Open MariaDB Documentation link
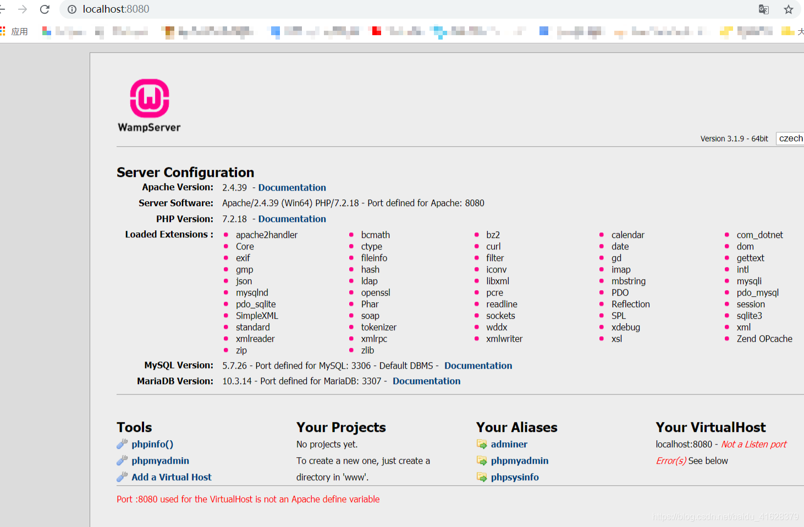Image resolution: width=804 pixels, height=527 pixels. [426, 381]
